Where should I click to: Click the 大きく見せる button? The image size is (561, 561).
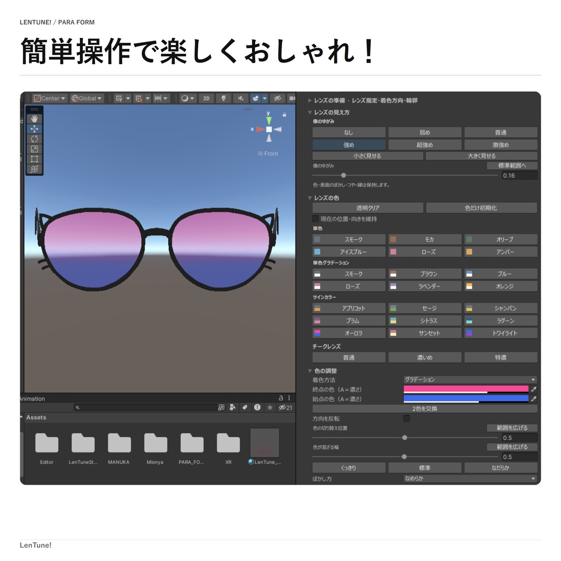pos(482,156)
